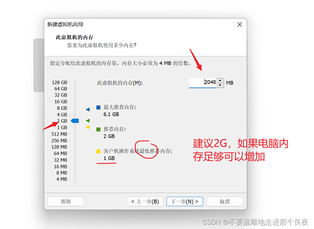Image resolution: width=314 pixels, height=229 pixels.
Task: Click the memory input field showing 2048
Action: point(203,82)
